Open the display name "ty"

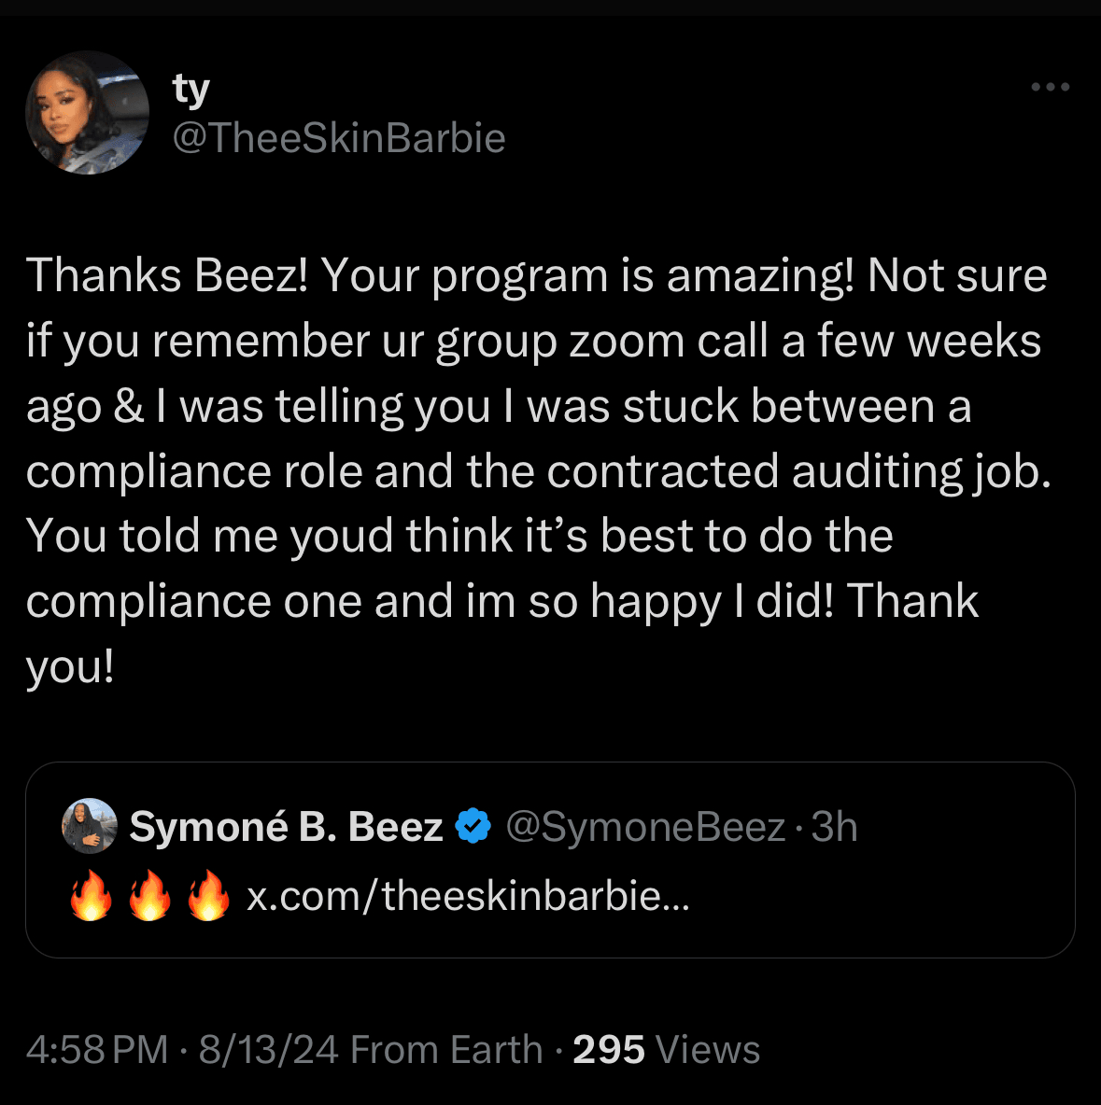pos(191,89)
